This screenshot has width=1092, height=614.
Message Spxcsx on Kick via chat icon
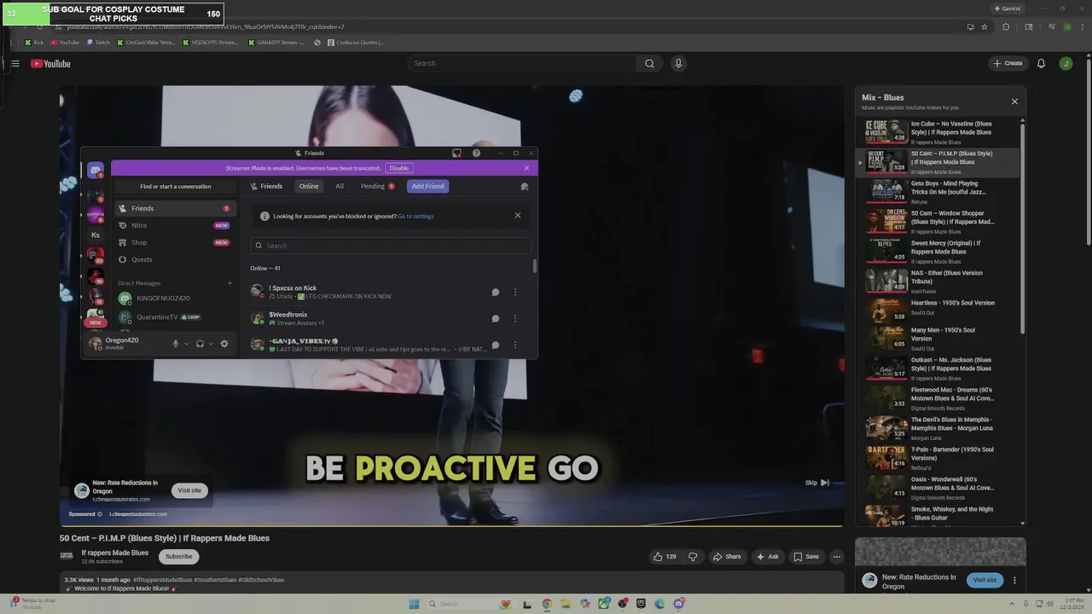pyautogui.click(x=495, y=292)
